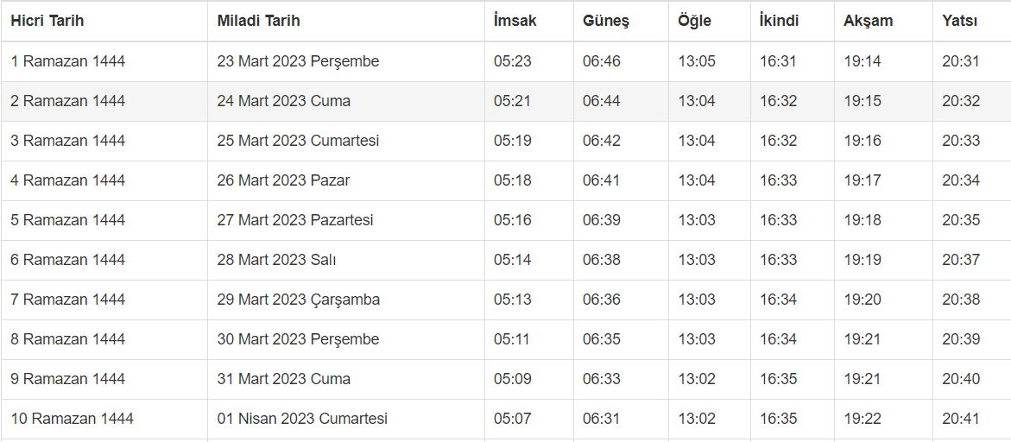The width and height of the screenshot is (1011, 442).
Task: Click the 24 Mart 2023 Cuma cell
Action: click(284, 101)
